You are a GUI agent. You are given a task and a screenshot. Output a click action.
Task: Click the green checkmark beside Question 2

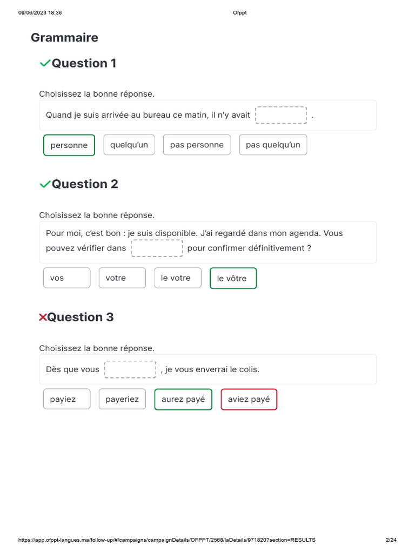point(45,185)
